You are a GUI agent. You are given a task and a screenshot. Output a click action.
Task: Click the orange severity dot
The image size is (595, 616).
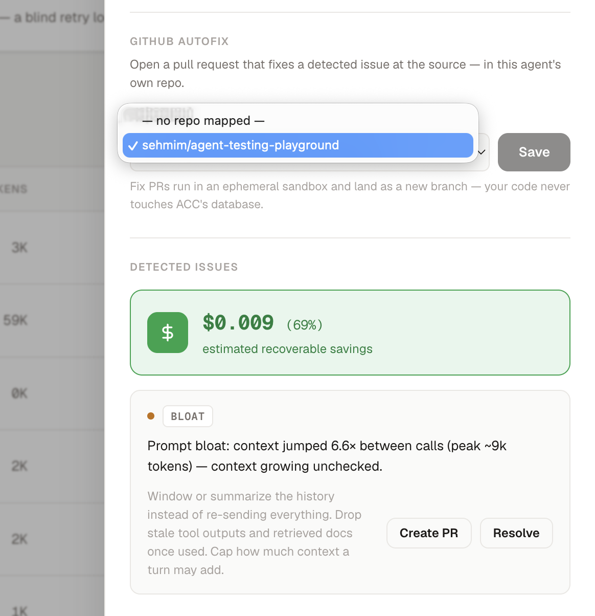click(x=151, y=416)
